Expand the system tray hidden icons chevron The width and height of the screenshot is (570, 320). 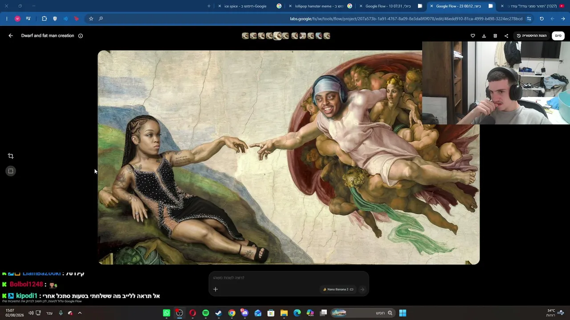80,313
